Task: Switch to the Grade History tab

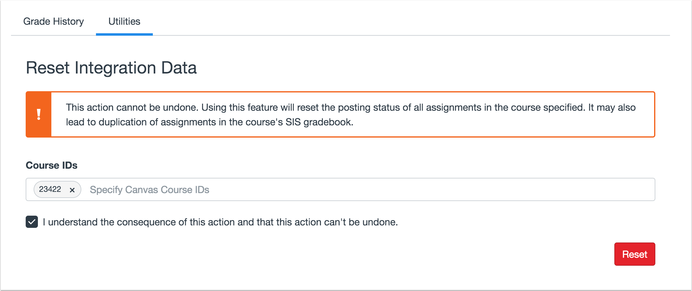Action: [53, 21]
